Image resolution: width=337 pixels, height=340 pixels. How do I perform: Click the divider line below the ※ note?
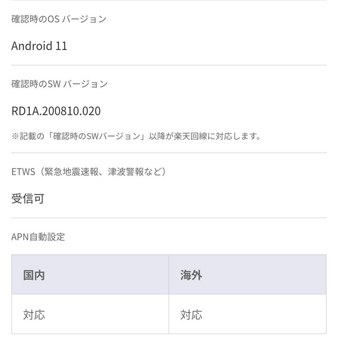168,153
